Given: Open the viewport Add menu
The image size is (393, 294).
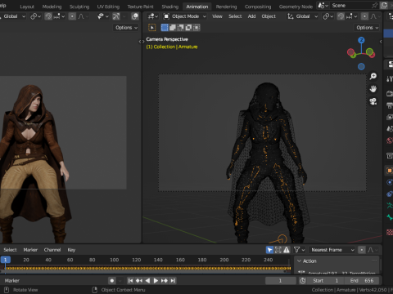Looking at the screenshot, I should 251,16.
